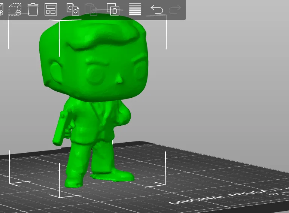
Task: Open variable layer height editing
Action: click(x=135, y=9)
